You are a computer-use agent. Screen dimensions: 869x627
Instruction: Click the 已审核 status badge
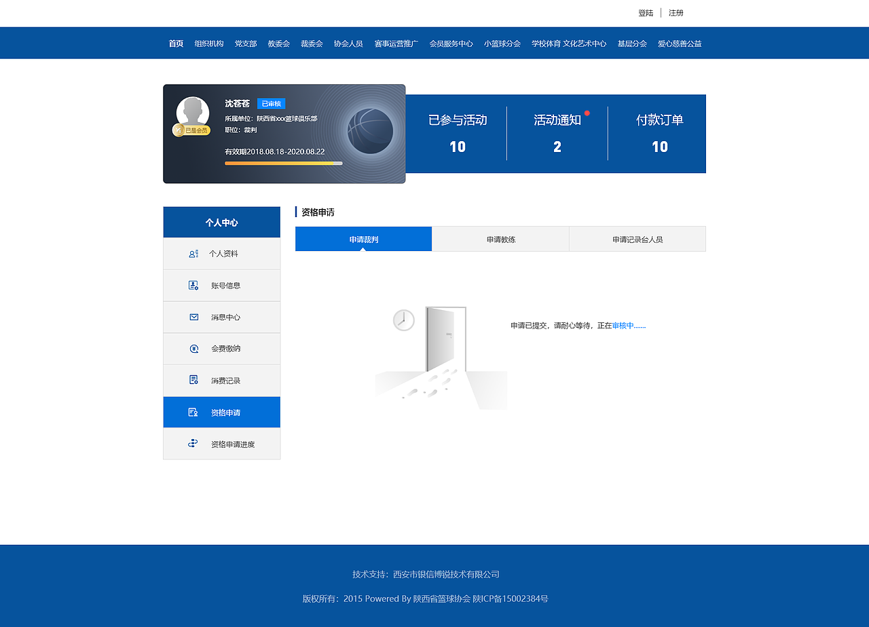coord(272,104)
